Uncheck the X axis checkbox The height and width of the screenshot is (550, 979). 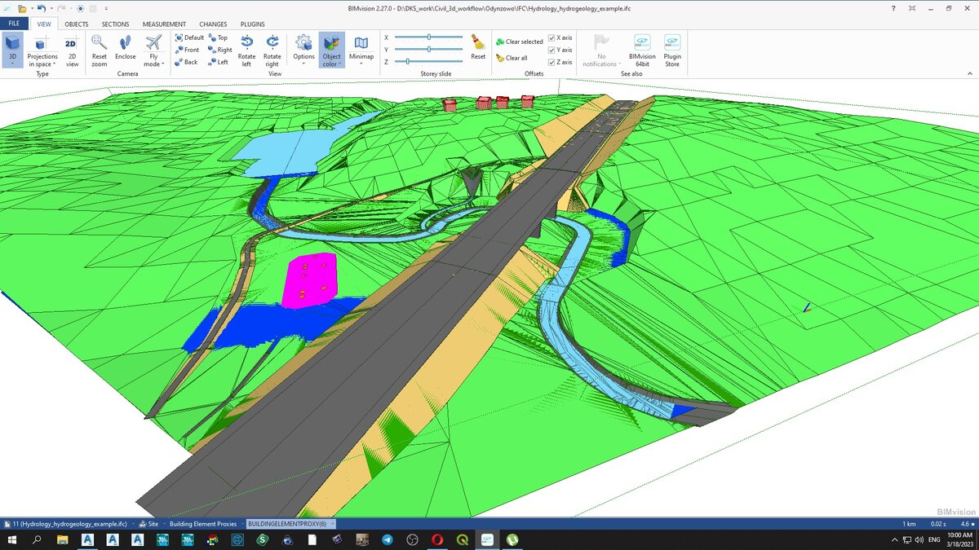click(x=552, y=37)
